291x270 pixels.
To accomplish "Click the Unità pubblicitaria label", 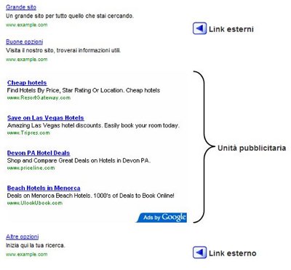I will (252, 148).
